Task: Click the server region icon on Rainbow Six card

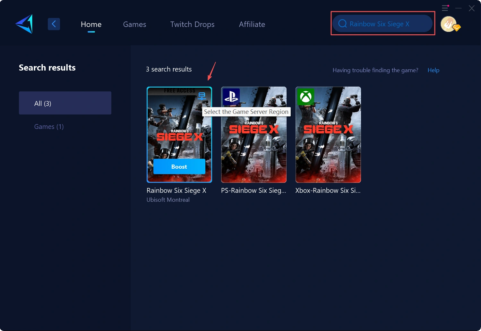Action: pyautogui.click(x=202, y=96)
